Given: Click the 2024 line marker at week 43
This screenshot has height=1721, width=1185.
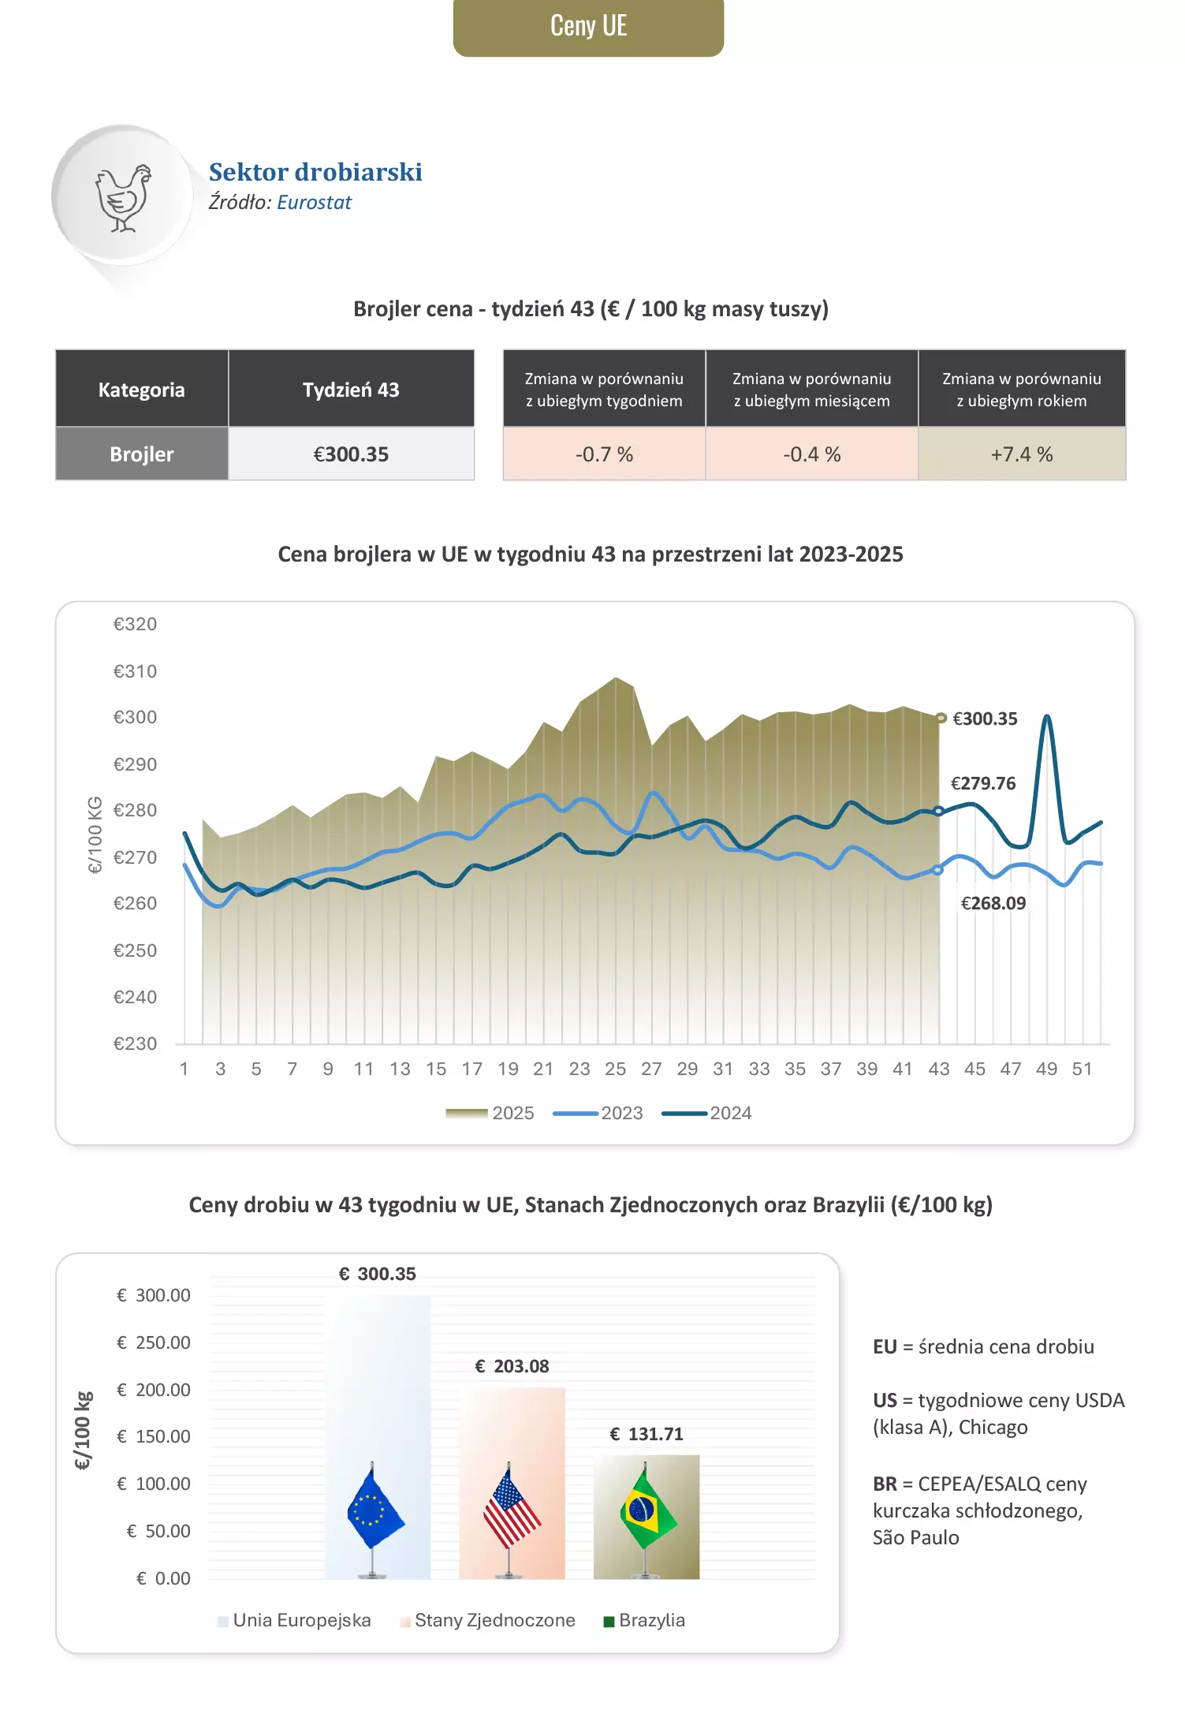Looking at the screenshot, I should [x=938, y=811].
